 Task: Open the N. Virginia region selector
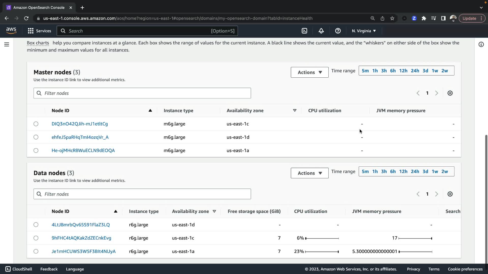click(363, 31)
